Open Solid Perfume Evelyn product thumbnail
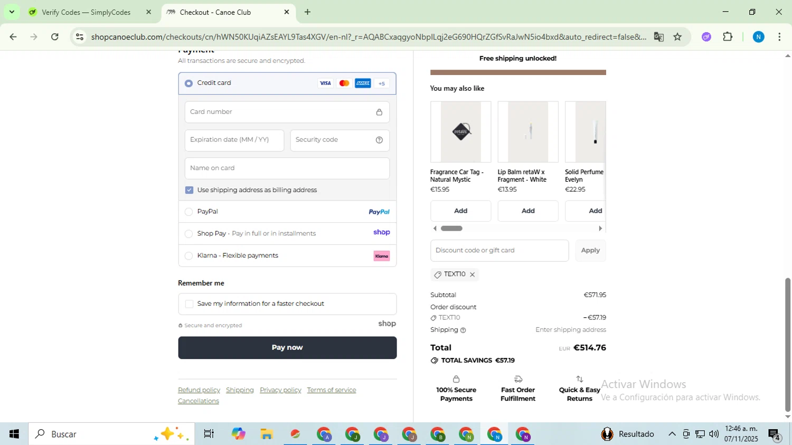792x445 pixels. (586, 132)
